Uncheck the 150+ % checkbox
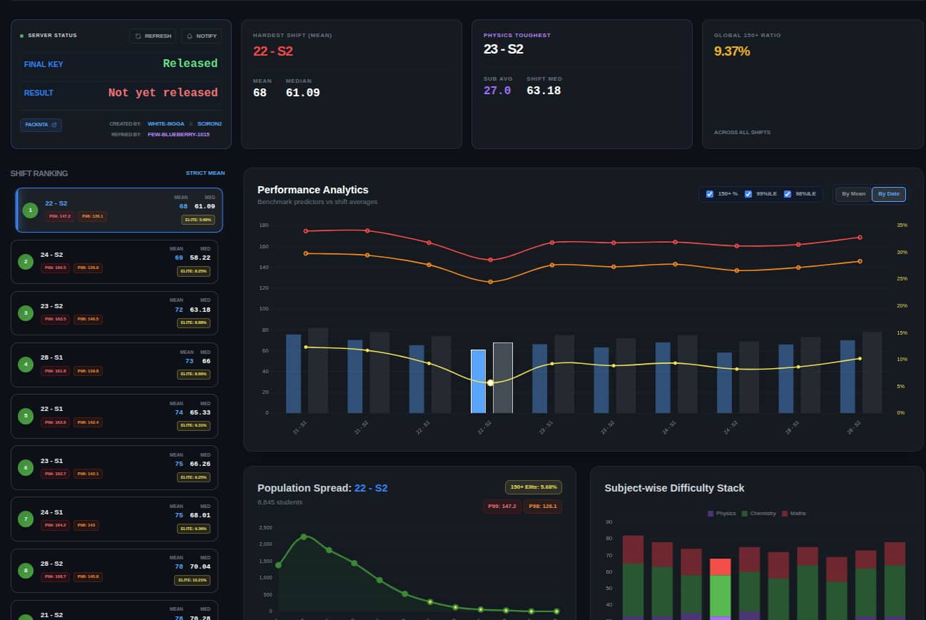The image size is (926, 620). tap(710, 194)
